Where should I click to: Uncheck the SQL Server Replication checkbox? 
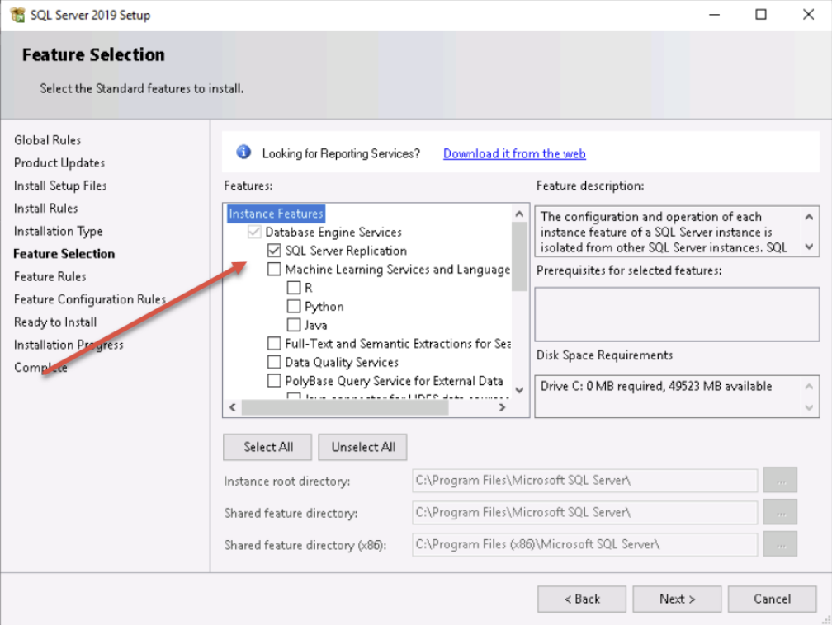click(274, 251)
